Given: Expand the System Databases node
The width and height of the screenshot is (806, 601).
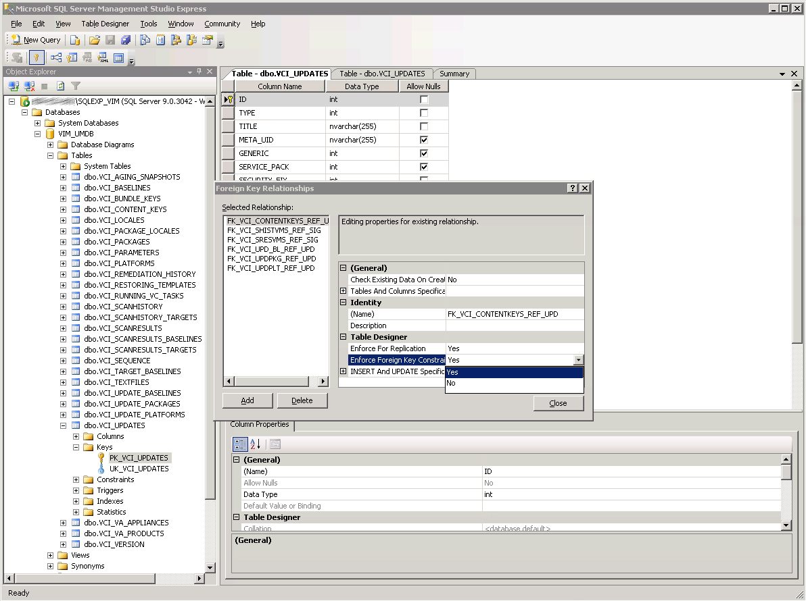Looking at the screenshot, I should tap(37, 123).
